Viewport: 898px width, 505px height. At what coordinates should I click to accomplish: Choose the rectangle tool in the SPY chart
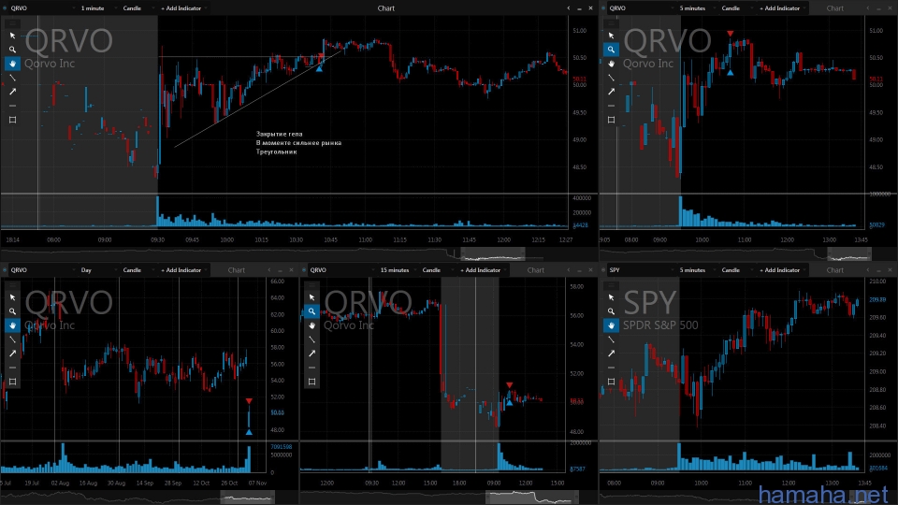(611, 382)
